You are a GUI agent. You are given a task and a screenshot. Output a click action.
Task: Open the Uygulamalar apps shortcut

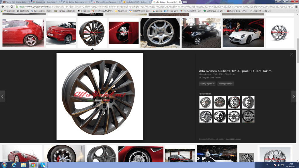[x=8, y=11]
